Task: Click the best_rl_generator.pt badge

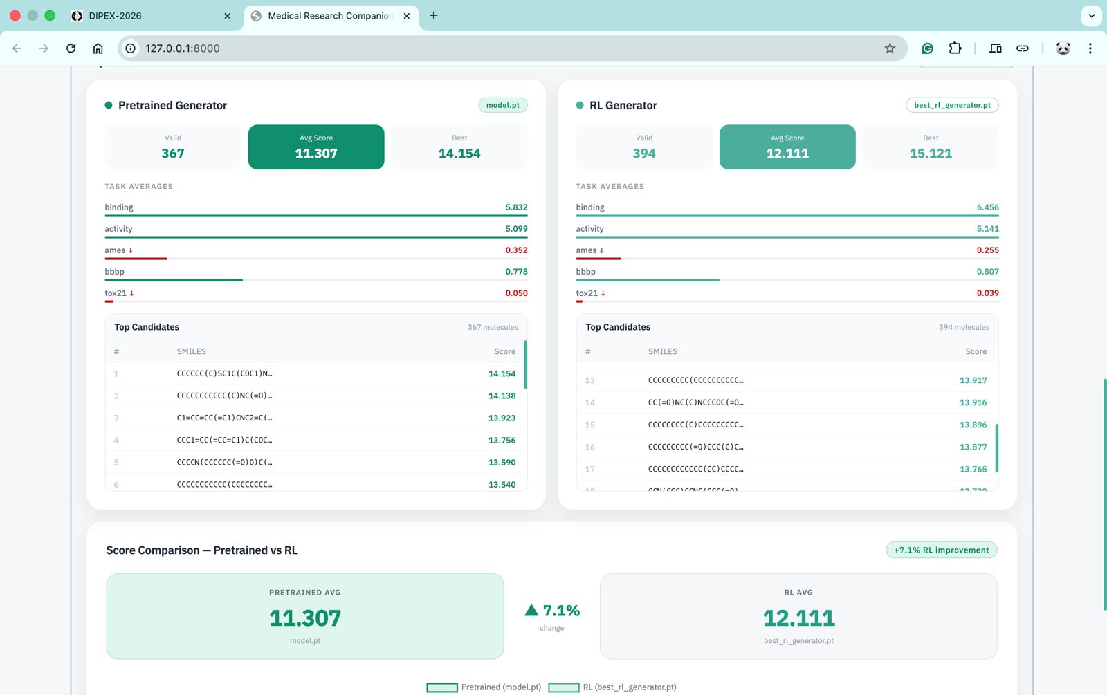Action: [x=951, y=105]
